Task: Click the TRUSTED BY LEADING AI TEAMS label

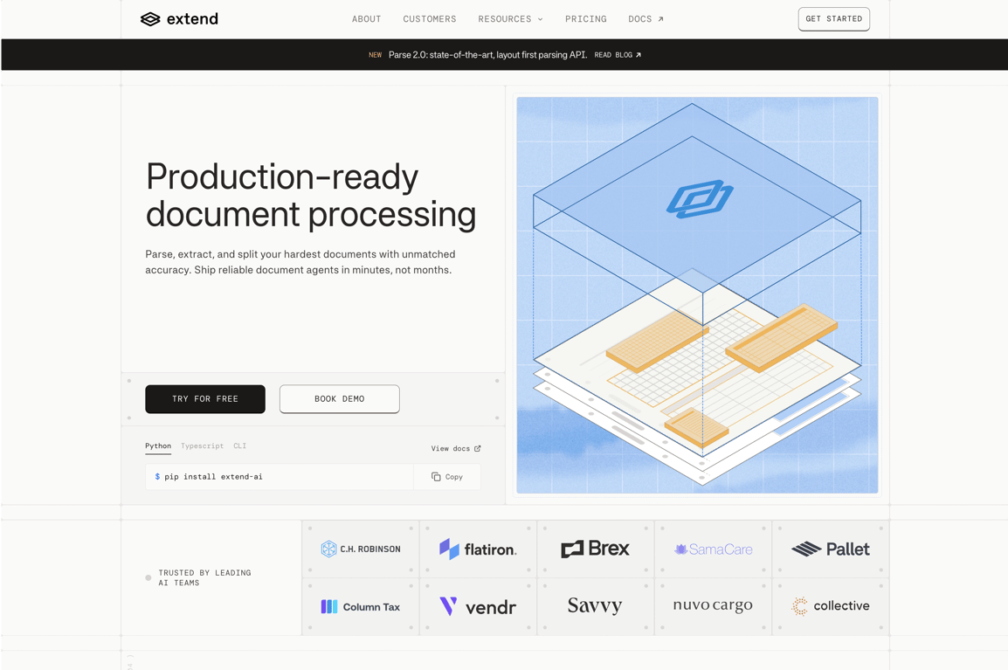Action: point(205,577)
